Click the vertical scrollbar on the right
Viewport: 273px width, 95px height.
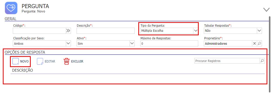pos(270,54)
